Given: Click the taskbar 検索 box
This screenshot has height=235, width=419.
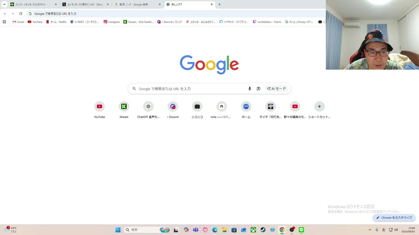Looking at the screenshot, I should (148, 230).
